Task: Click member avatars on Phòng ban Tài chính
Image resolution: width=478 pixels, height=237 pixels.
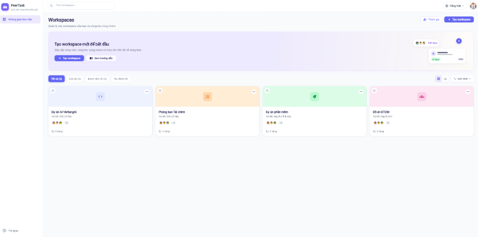Action: [165, 123]
